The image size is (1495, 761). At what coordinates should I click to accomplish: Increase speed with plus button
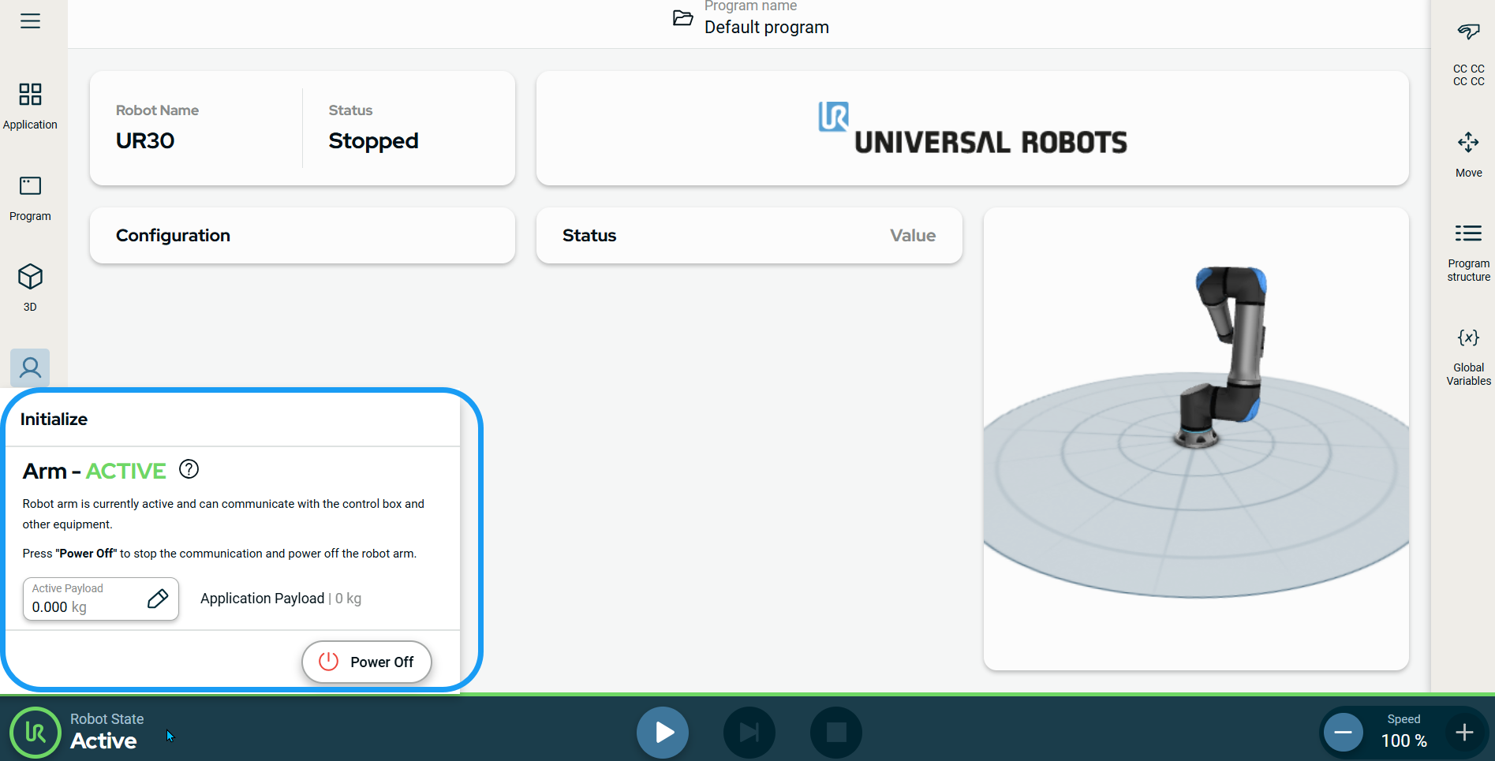(x=1464, y=733)
